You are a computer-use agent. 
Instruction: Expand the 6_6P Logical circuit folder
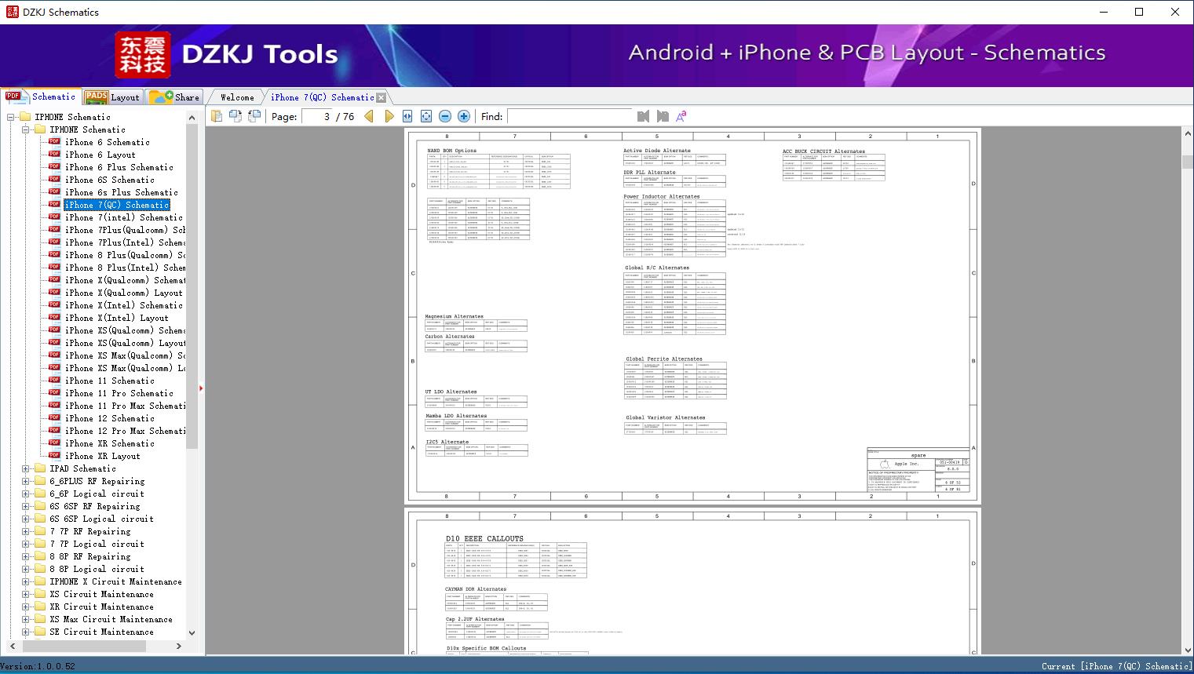(x=26, y=494)
